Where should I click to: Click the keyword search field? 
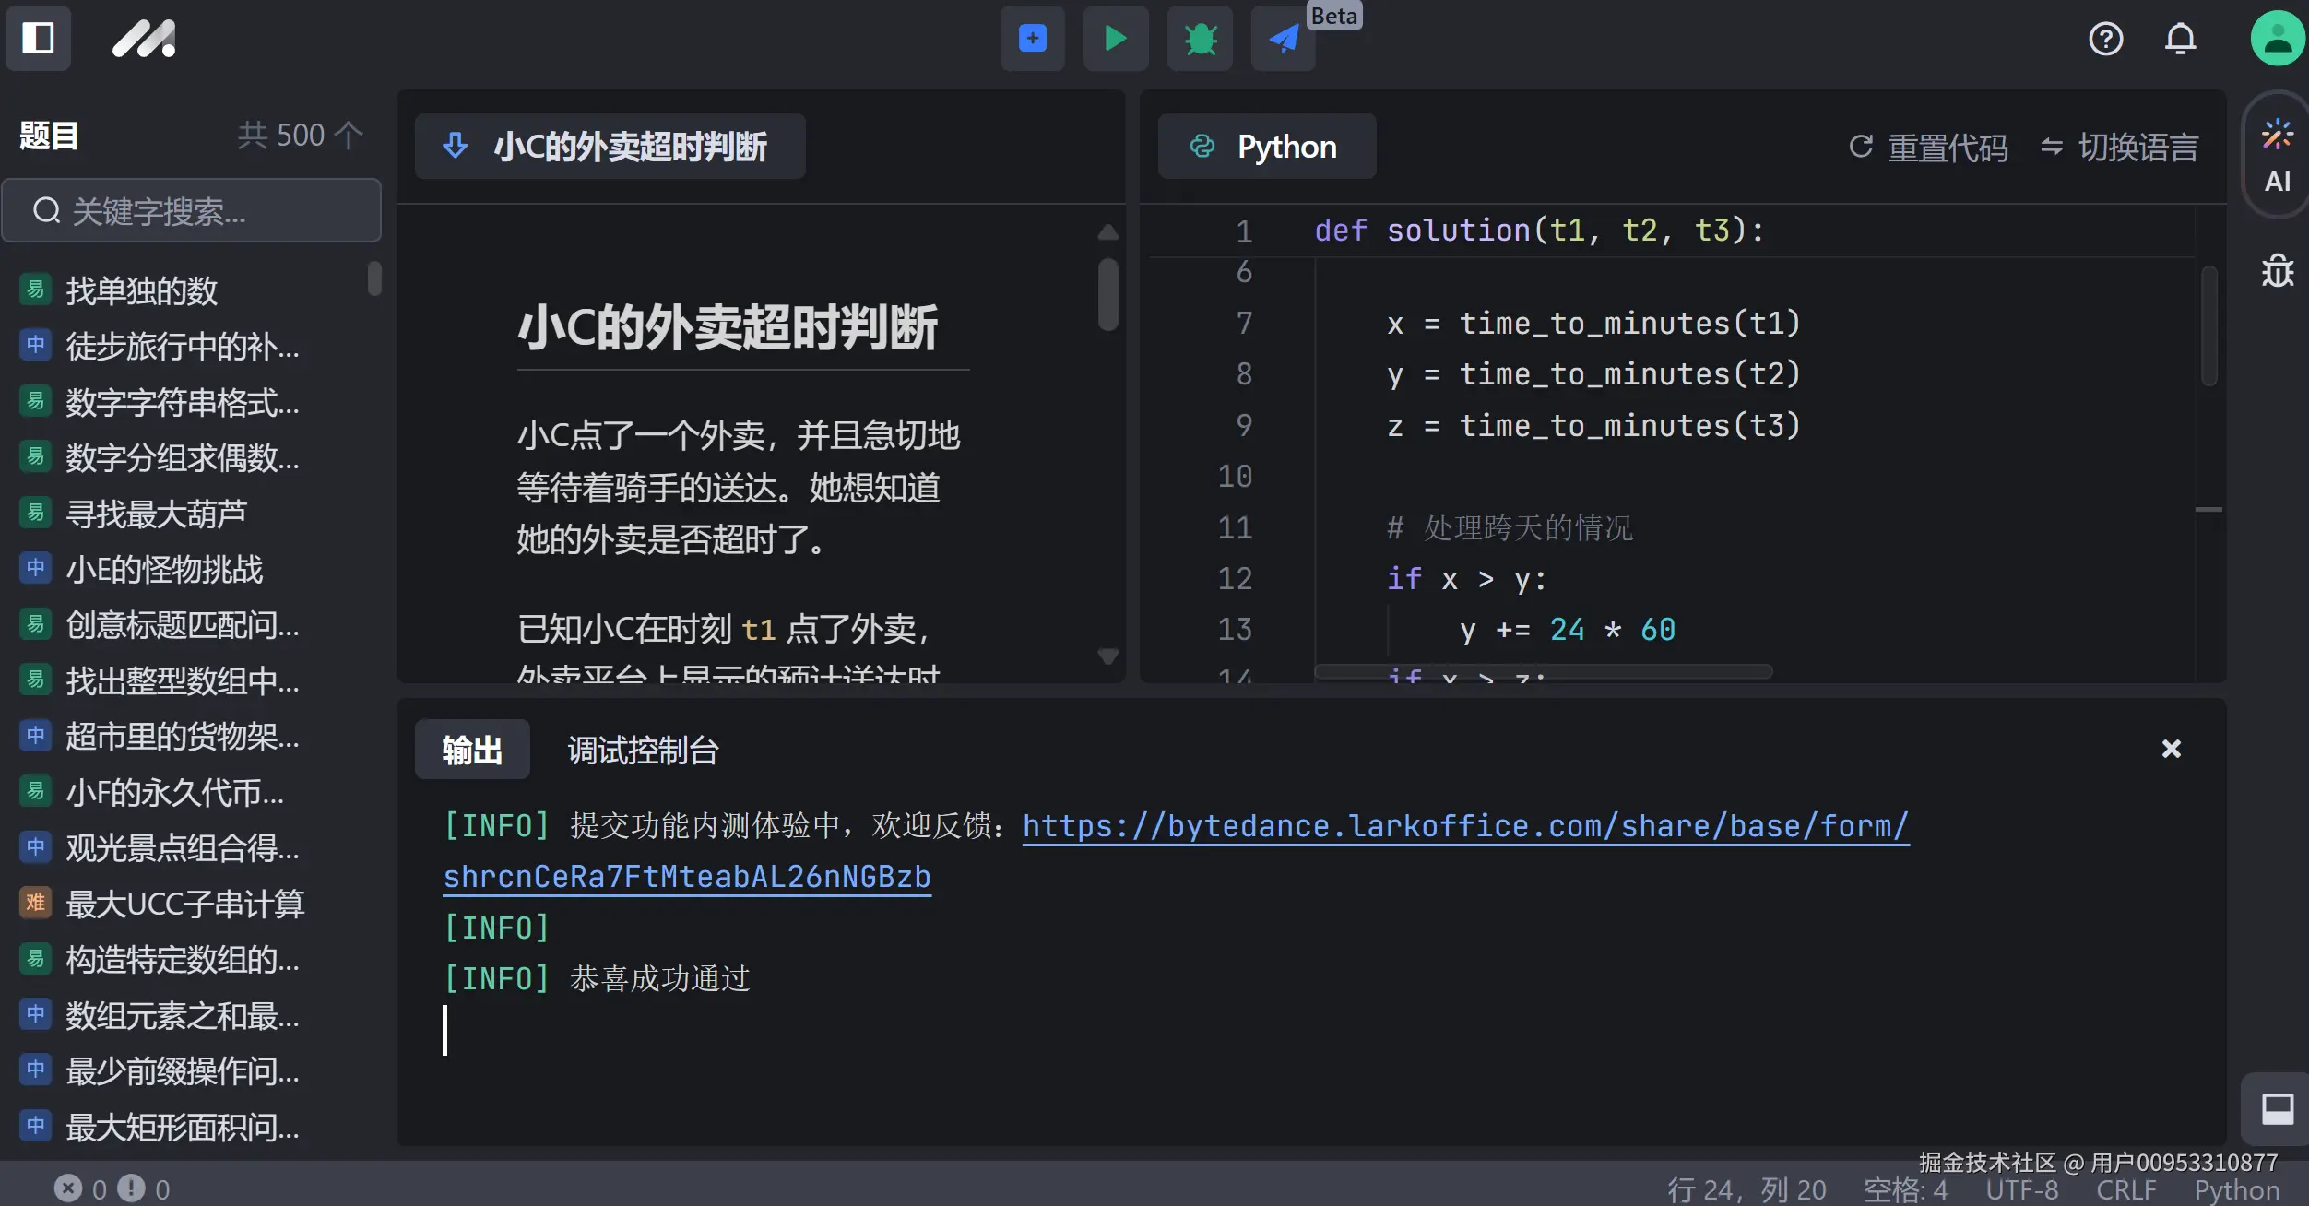(x=192, y=211)
